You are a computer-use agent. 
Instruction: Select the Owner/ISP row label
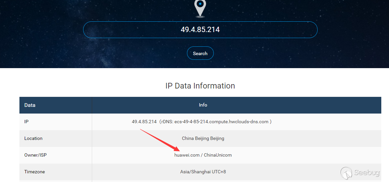(x=35, y=155)
